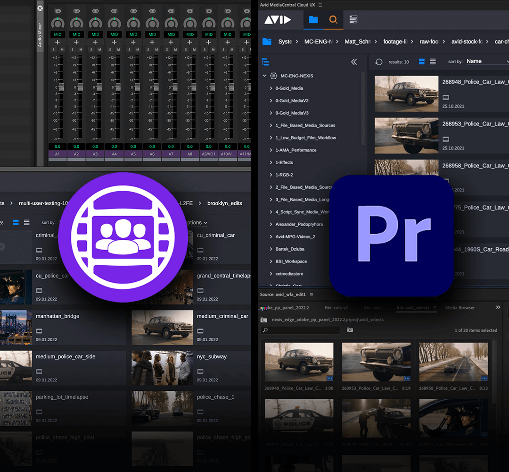Click the link icon above channel A1
Screen dimensions: 509x472
click(x=57, y=10)
